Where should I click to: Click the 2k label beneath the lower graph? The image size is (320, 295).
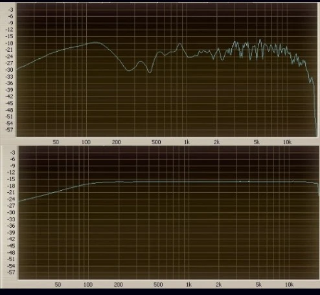click(218, 285)
